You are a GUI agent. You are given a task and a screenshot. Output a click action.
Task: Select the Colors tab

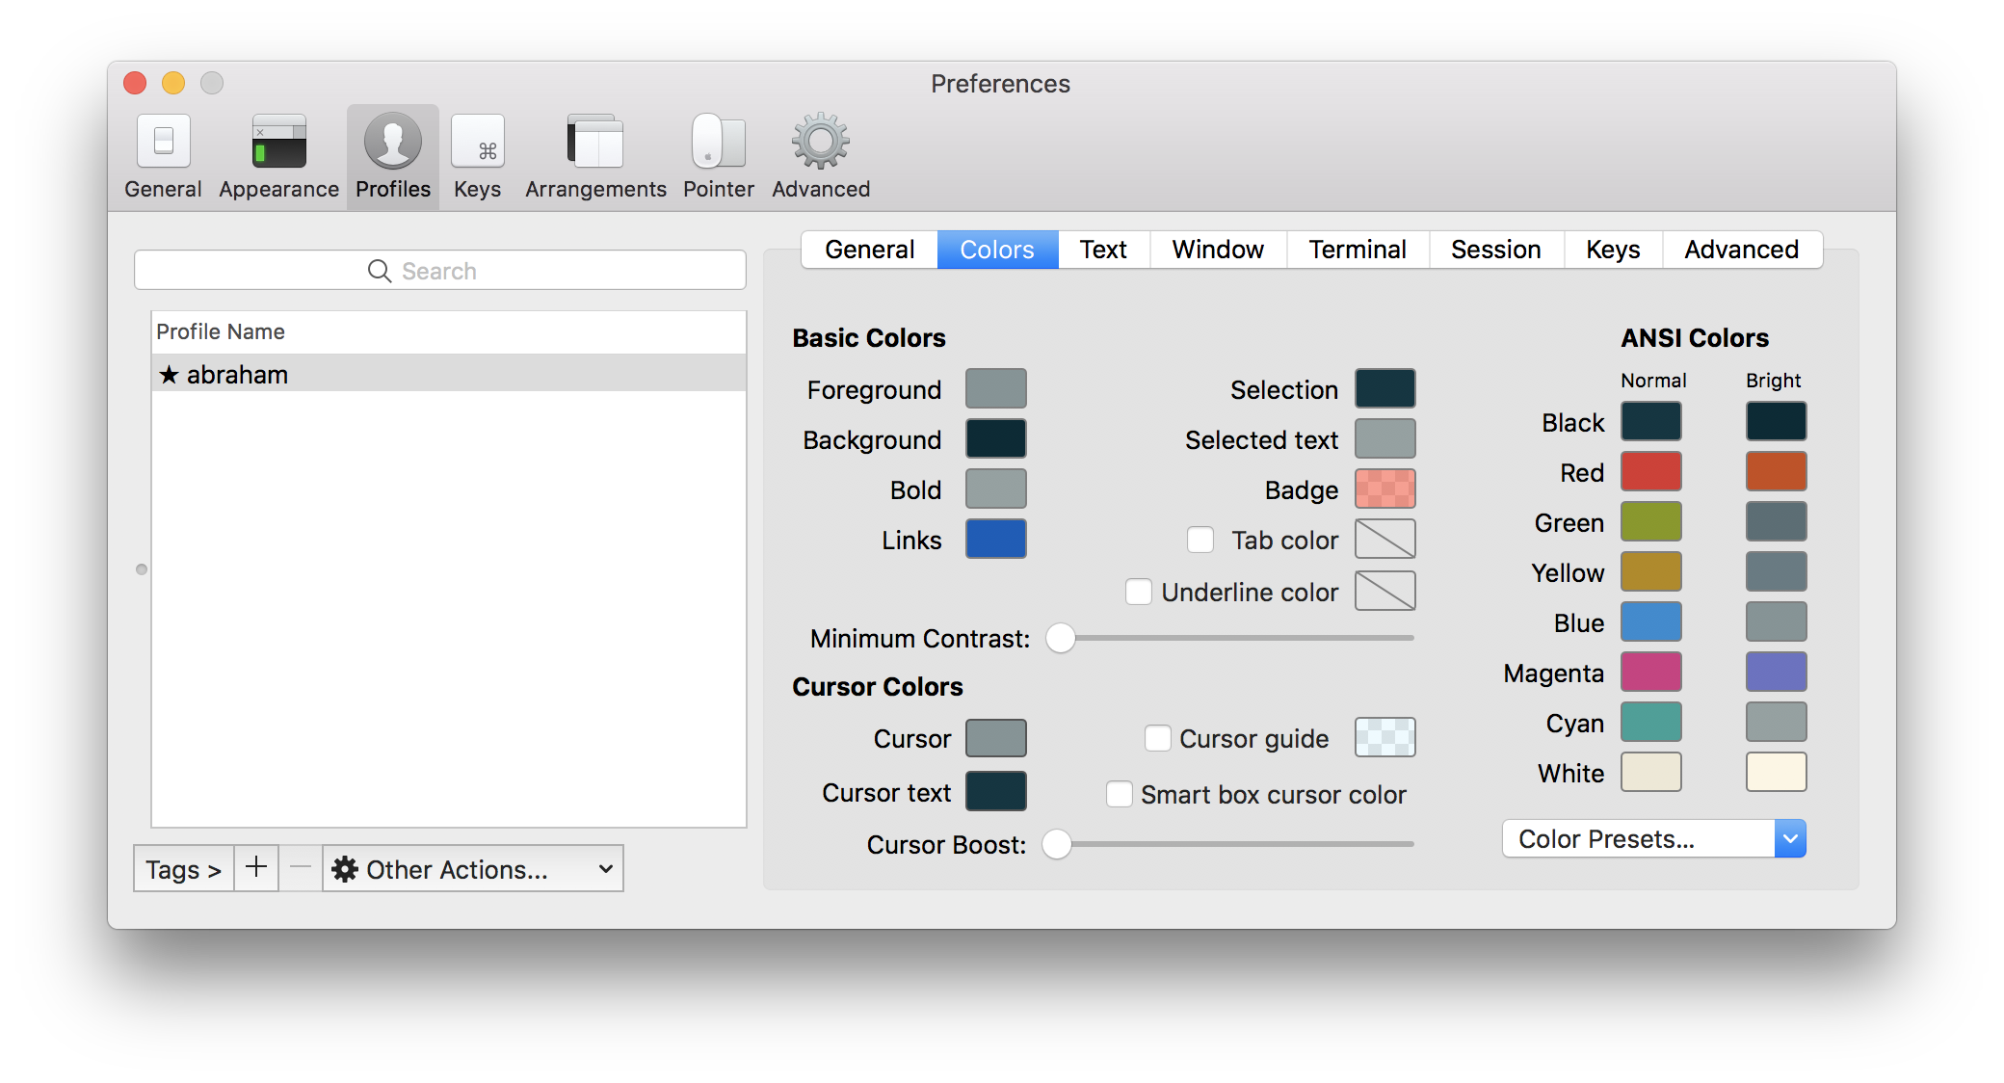[x=997, y=250]
